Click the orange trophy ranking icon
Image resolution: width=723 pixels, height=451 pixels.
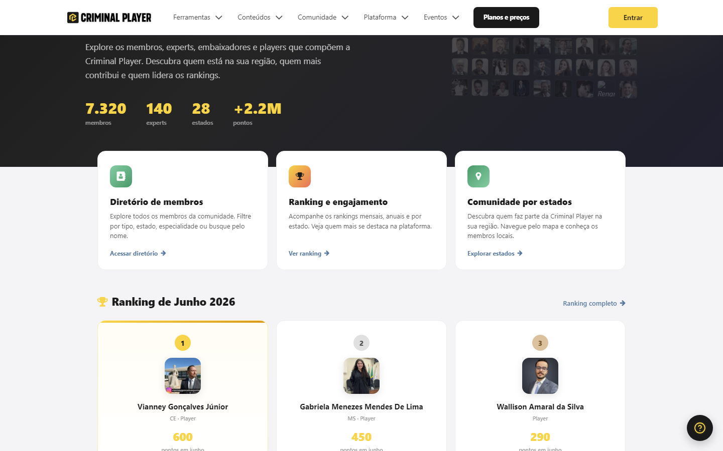pyautogui.click(x=300, y=176)
